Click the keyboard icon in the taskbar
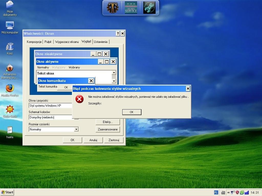 [223, 193]
